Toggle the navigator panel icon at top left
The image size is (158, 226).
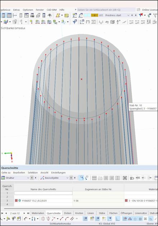point(4,15)
